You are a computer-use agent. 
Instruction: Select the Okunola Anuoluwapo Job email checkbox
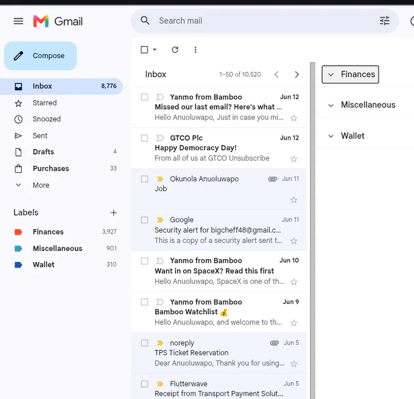click(x=144, y=179)
